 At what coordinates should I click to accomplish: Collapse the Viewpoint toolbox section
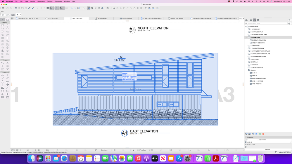(x=1, y=60)
